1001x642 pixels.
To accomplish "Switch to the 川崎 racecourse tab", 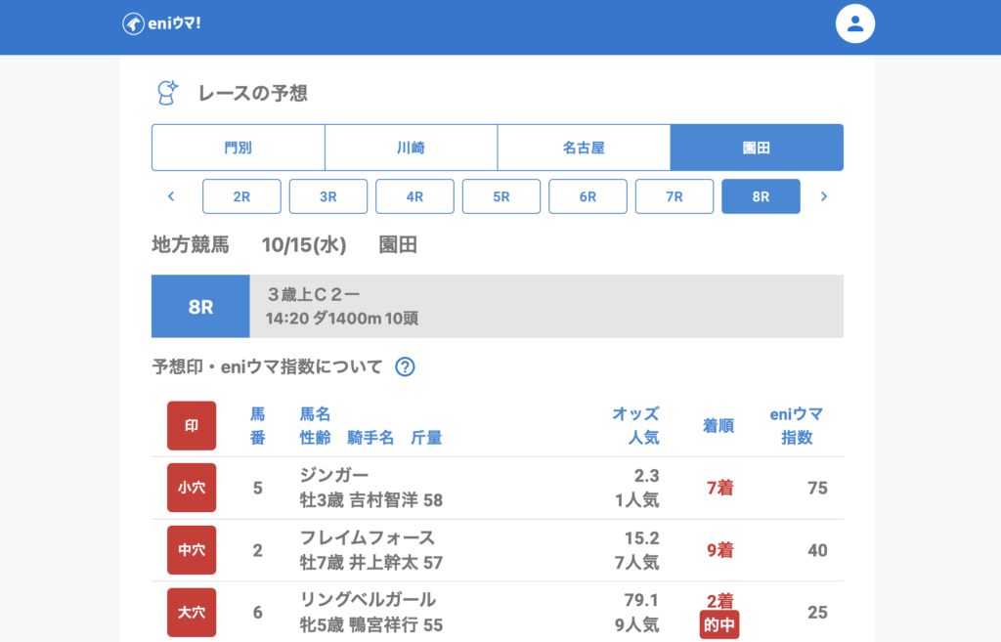I will (411, 148).
